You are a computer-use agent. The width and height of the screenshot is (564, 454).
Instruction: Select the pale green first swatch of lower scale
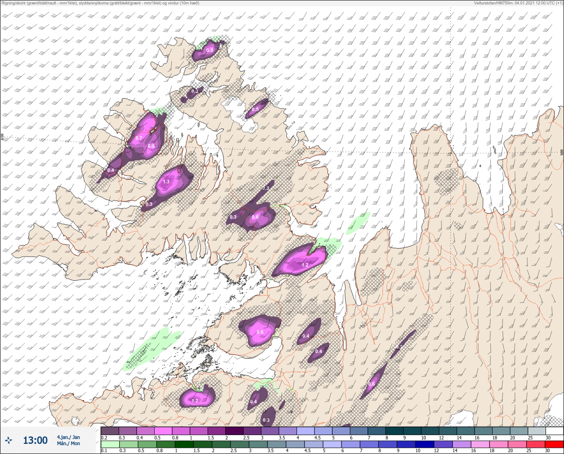[x=110, y=444]
